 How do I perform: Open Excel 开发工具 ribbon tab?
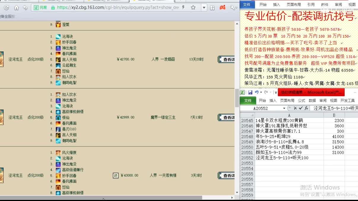click(x=348, y=100)
